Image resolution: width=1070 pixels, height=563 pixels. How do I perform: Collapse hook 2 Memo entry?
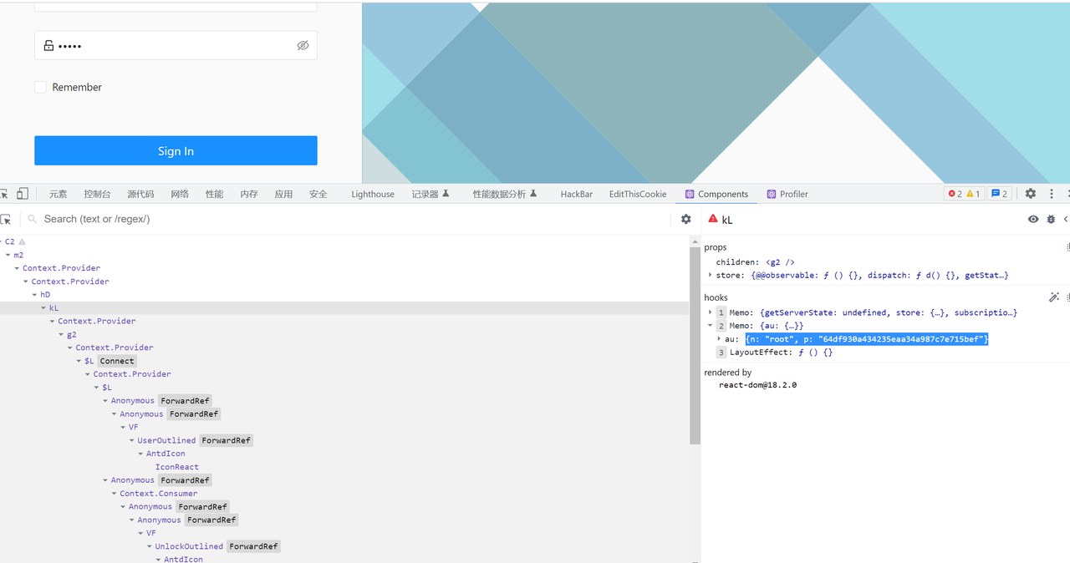pyautogui.click(x=711, y=326)
